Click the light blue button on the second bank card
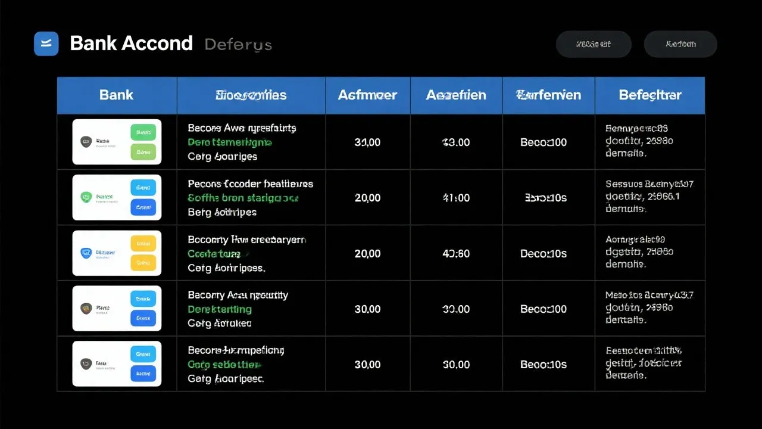The height and width of the screenshot is (429, 762). click(143, 187)
